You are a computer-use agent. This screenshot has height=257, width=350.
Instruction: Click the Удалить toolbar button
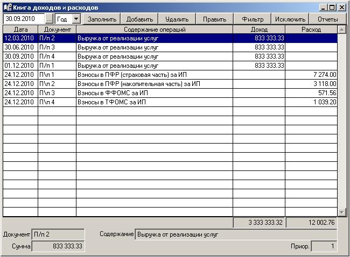[x=177, y=19]
